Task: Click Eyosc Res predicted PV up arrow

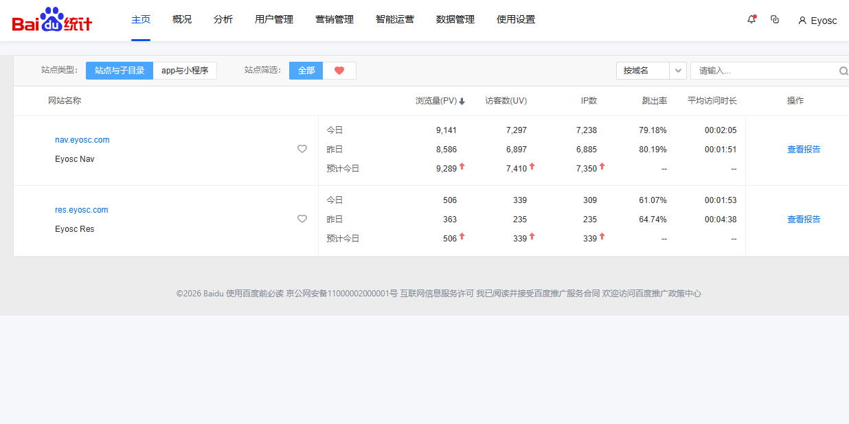Action: [462, 236]
